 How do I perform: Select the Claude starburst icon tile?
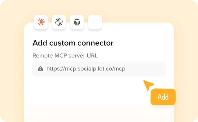pos(41,22)
